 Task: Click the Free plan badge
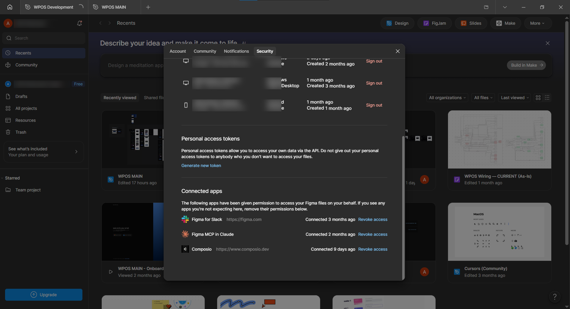pyautogui.click(x=78, y=84)
